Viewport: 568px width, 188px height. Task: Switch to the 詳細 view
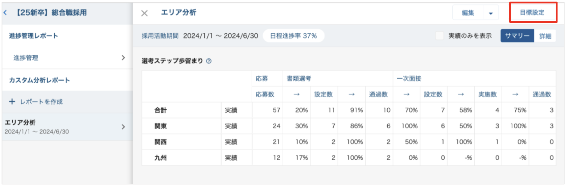(x=545, y=36)
